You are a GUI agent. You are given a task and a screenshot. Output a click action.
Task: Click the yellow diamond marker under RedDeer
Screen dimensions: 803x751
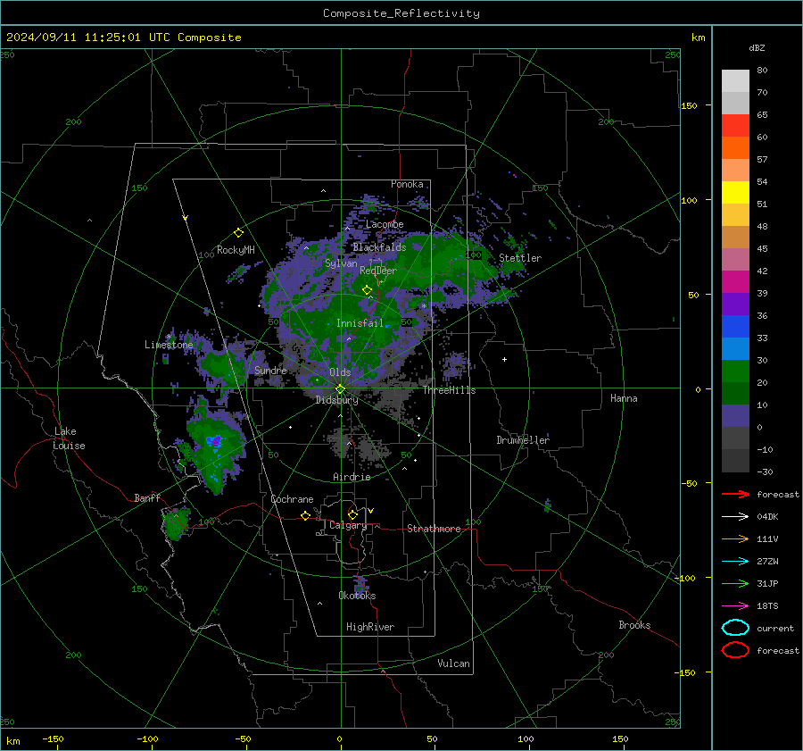(x=367, y=290)
